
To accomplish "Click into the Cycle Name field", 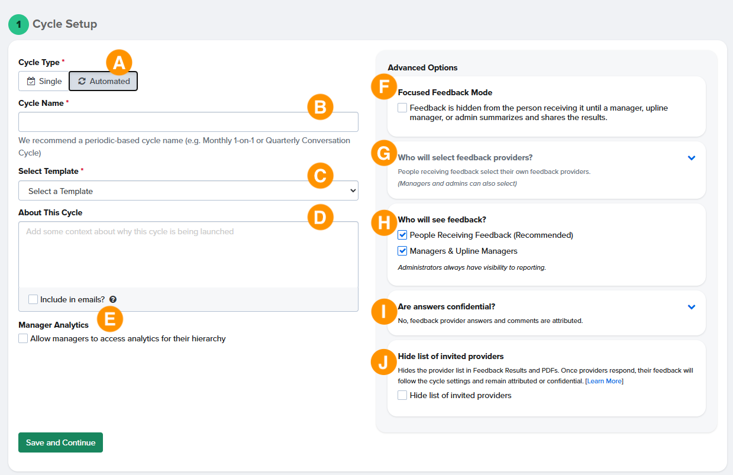I will pyautogui.click(x=188, y=122).
